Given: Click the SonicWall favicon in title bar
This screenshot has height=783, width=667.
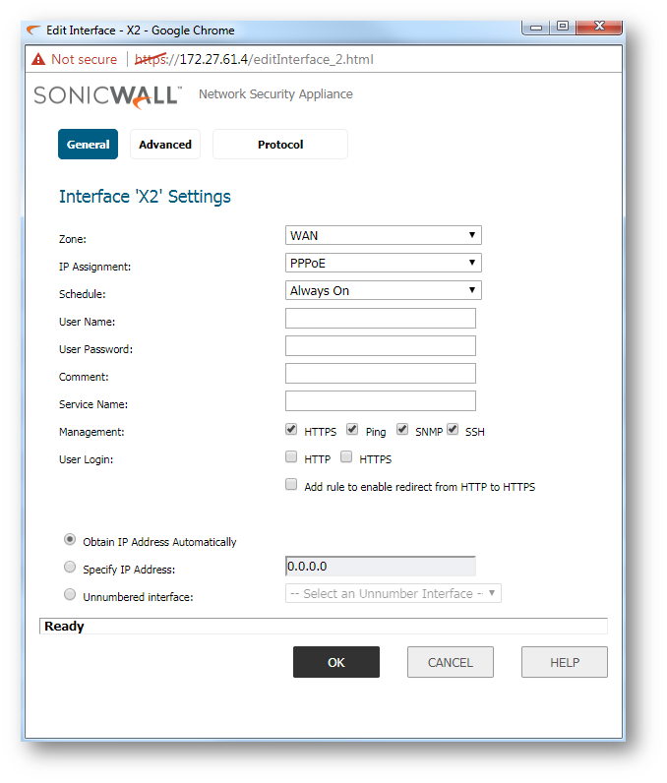Looking at the screenshot, I should pos(34,30).
